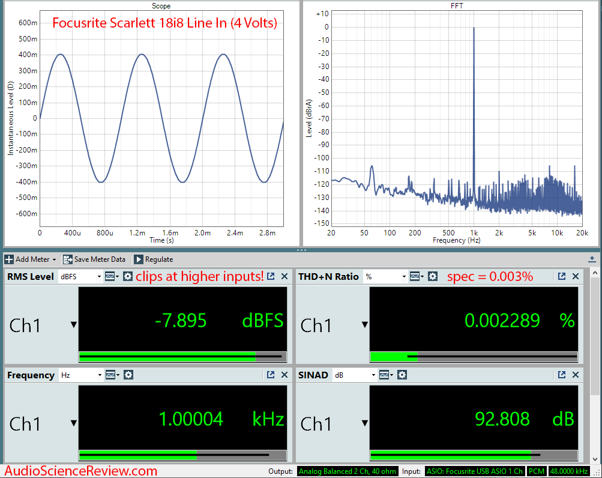This screenshot has height=478, width=602.
Task: Click the meter panel scroll down arrow
Action: [595, 459]
